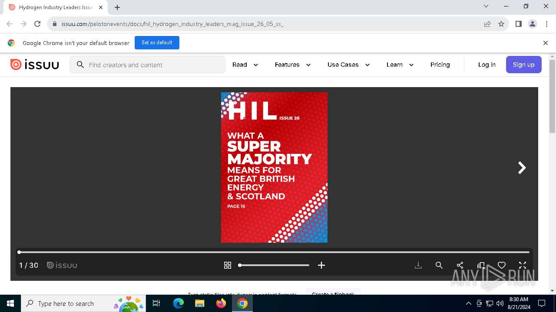Click the Sign up button
Screen dimensions: 556x312
click(524, 65)
